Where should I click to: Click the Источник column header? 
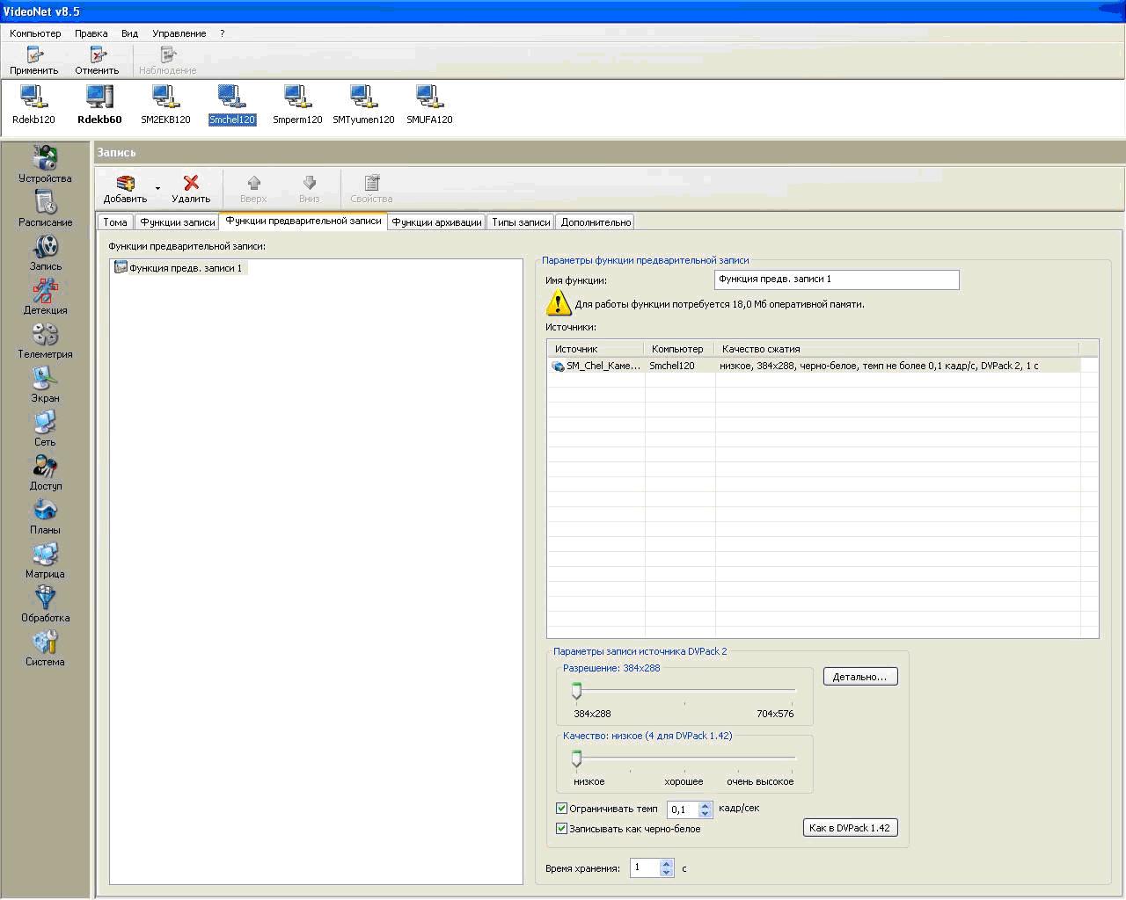click(596, 349)
